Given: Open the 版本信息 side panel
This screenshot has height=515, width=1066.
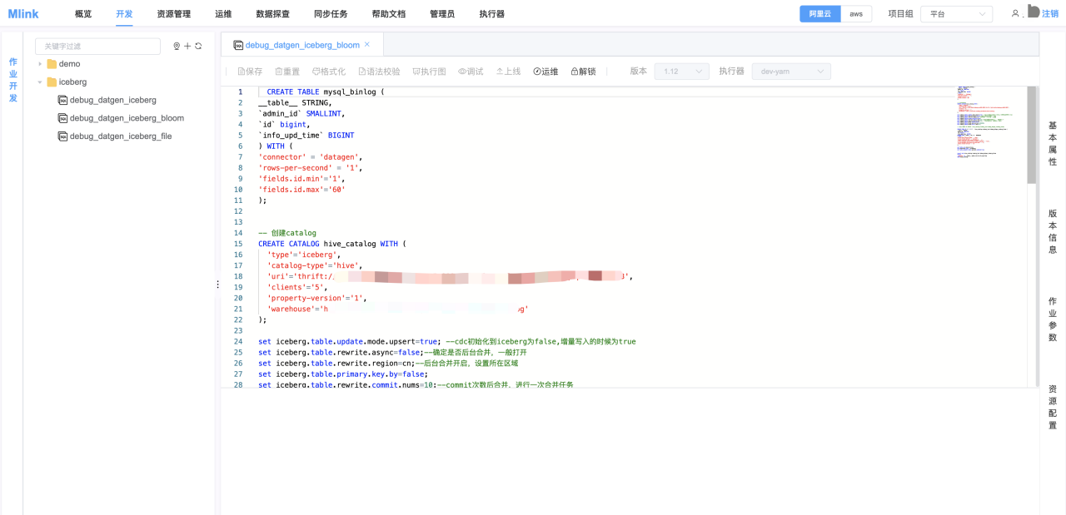Looking at the screenshot, I should pos(1053,231).
